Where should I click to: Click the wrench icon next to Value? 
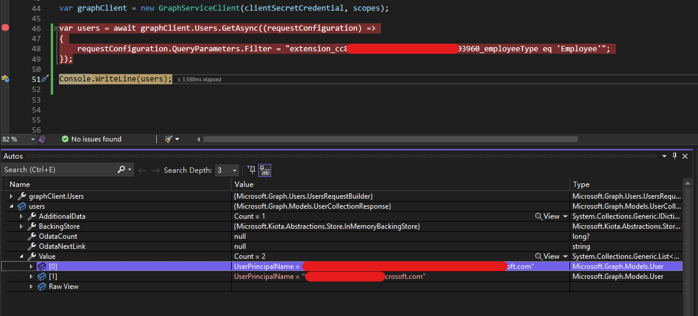coord(32,257)
